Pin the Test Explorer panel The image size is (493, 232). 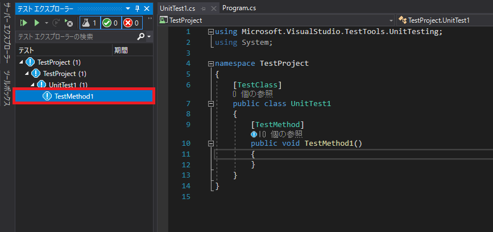[137, 9]
